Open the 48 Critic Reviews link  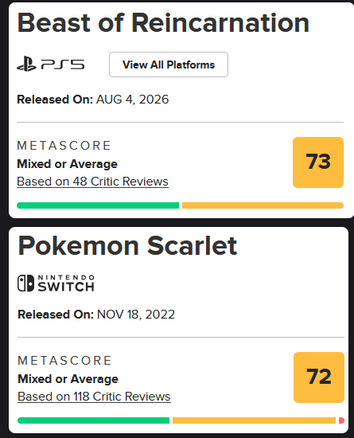point(92,182)
